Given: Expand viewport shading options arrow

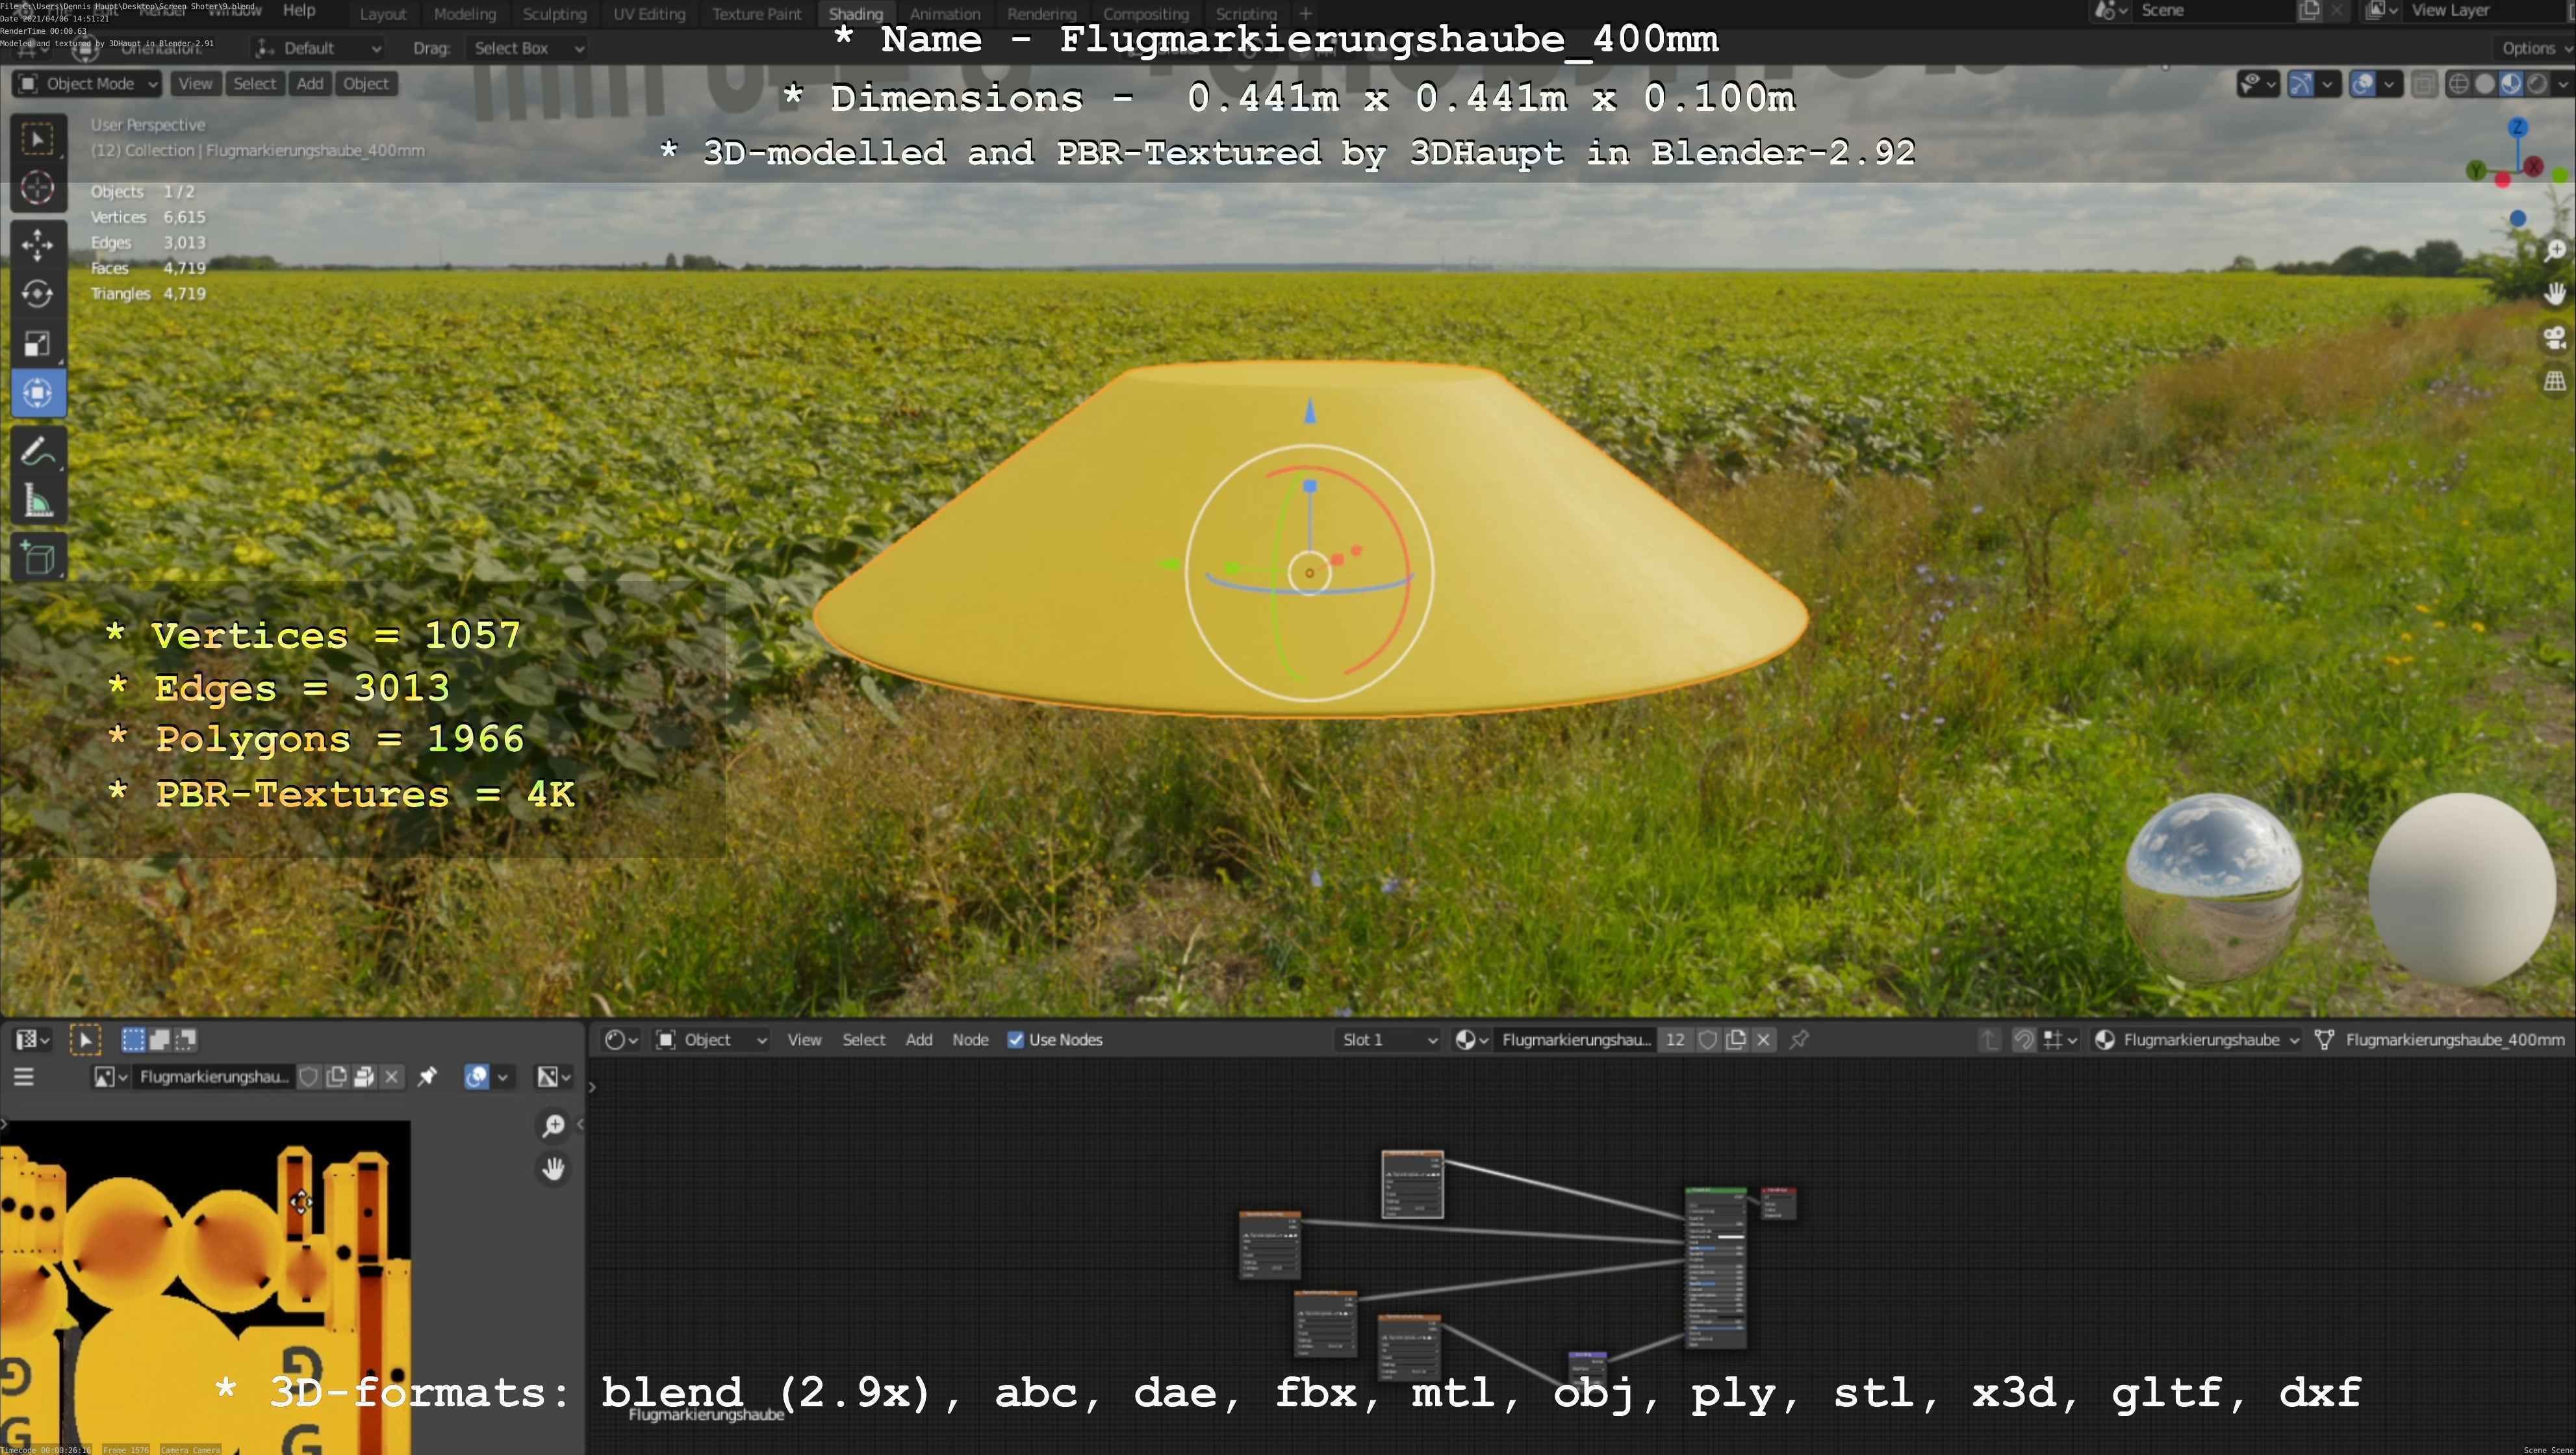Looking at the screenshot, I should pyautogui.click(x=2563, y=84).
